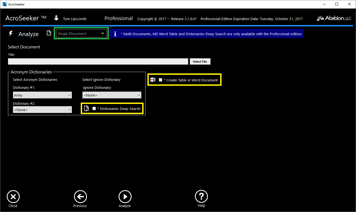Minimize the AcroSeeker window
This screenshot has width=356, height=212.
click(x=324, y=4)
